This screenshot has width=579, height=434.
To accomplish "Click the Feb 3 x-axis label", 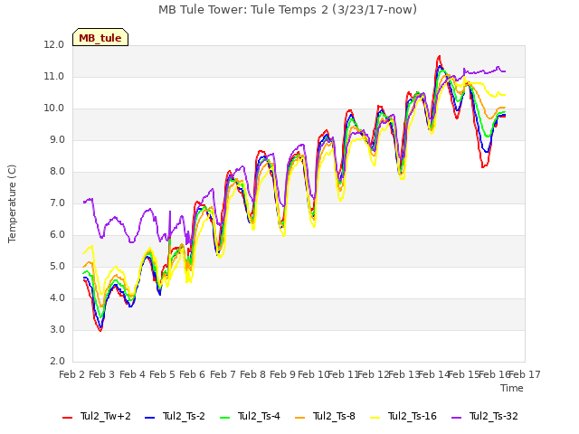I will pyautogui.click(x=102, y=374).
